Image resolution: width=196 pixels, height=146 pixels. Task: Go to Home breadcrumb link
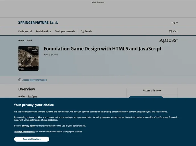(x=21, y=40)
